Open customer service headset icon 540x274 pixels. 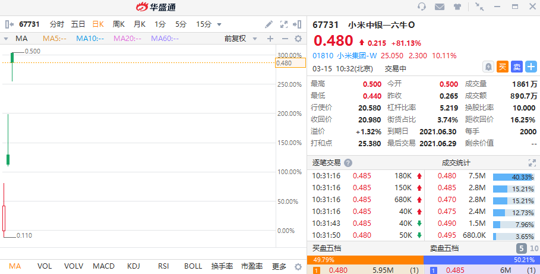(422, 7)
